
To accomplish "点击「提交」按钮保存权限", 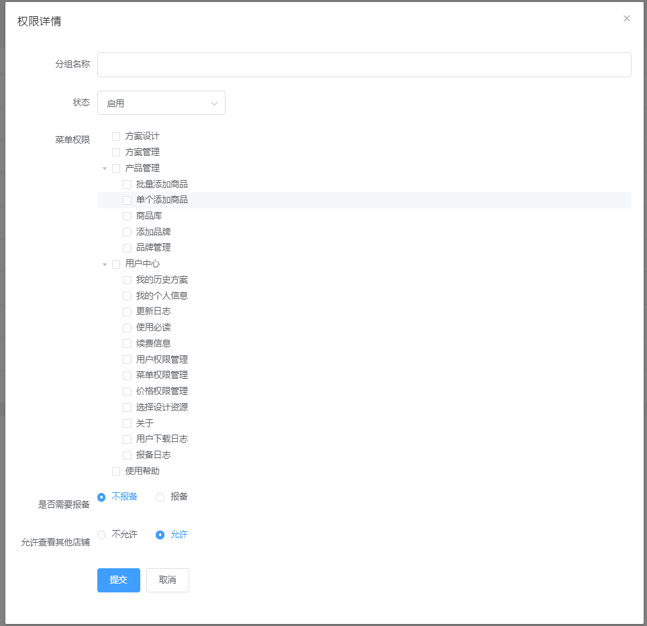I will coord(118,580).
